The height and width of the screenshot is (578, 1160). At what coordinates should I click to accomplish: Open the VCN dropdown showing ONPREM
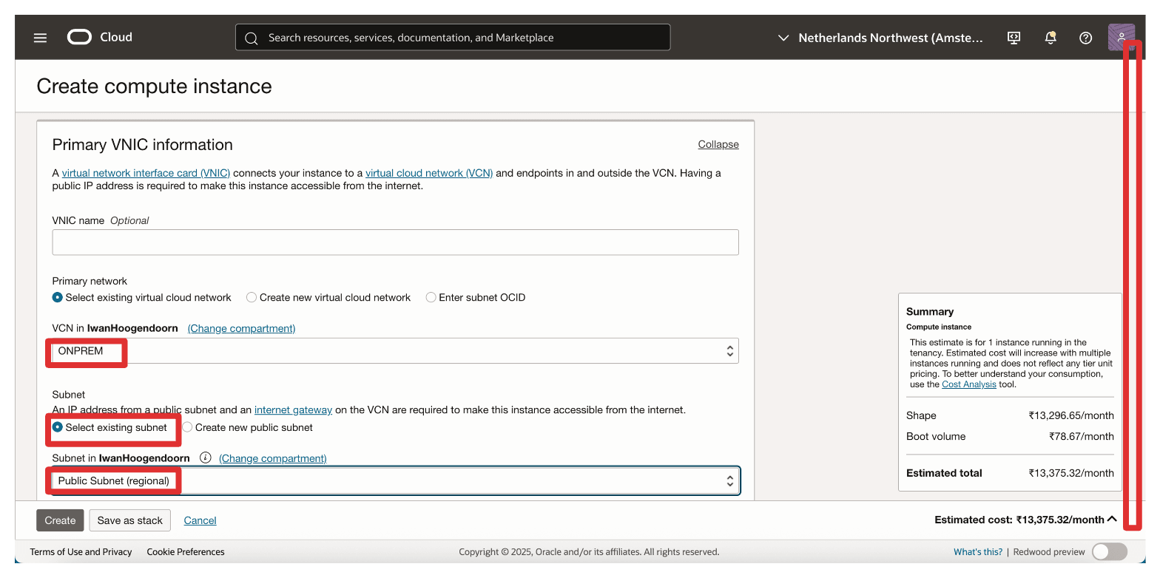coord(395,351)
